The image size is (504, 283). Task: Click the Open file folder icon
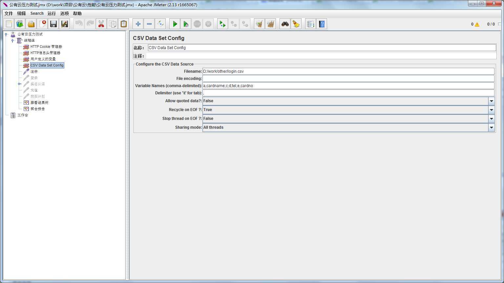click(x=31, y=24)
